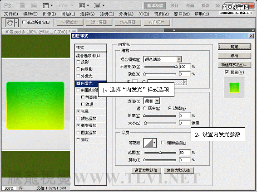Enable the 颜色叠加 checkbox
This screenshot has height=192, width=257.
point(79,118)
